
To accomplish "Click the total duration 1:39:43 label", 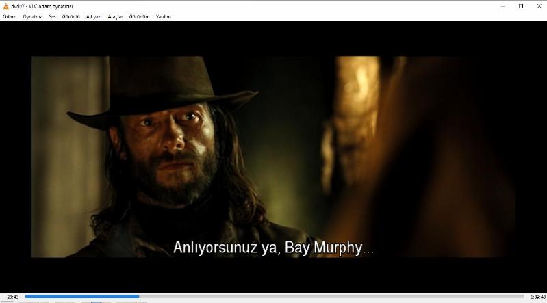I will tap(537, 297).
